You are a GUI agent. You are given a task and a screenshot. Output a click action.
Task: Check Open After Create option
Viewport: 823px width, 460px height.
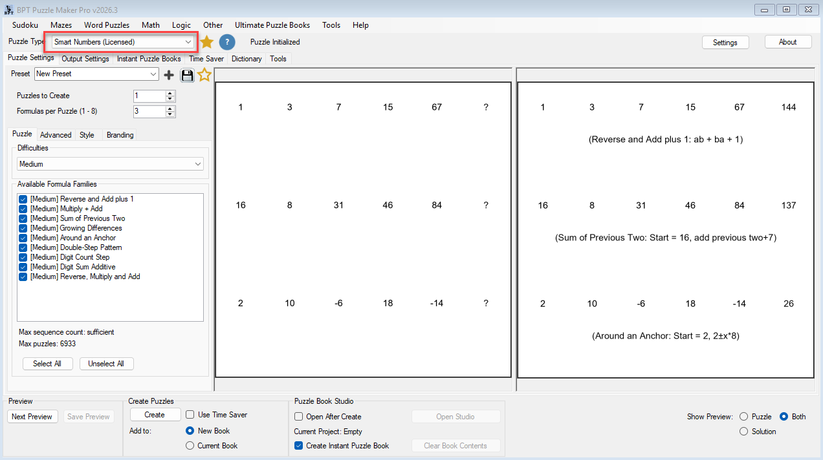298,417
